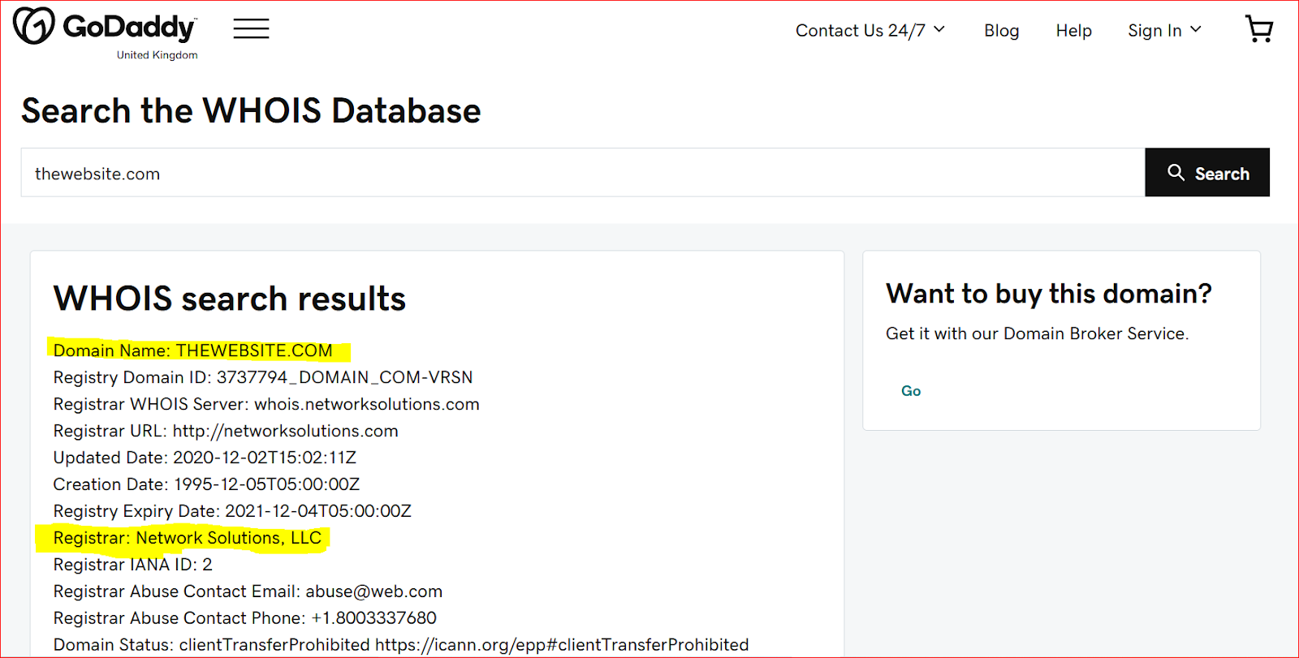Click the Registrar URL networksolutions.com line
This screenshot has height=658, width=1299.
(226, 431)
